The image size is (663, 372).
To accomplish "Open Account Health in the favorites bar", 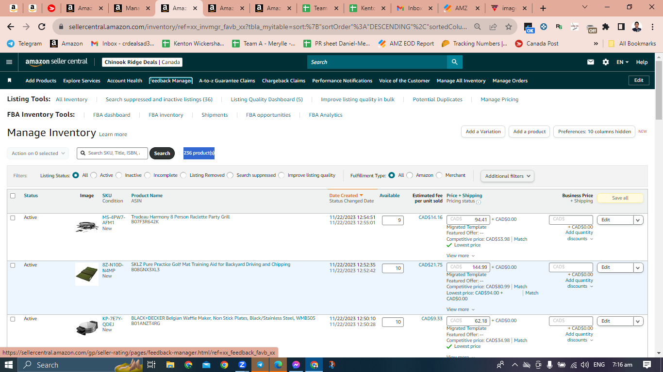I will coord(125,80).
